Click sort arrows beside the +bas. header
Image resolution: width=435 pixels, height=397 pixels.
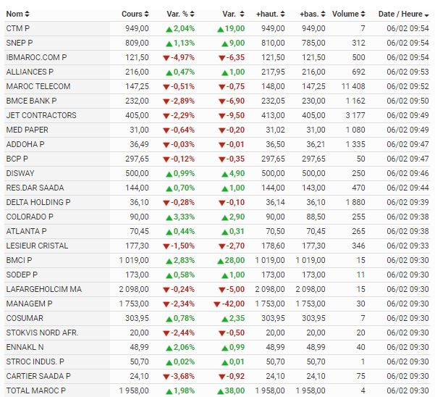click(x=324, y=14)
